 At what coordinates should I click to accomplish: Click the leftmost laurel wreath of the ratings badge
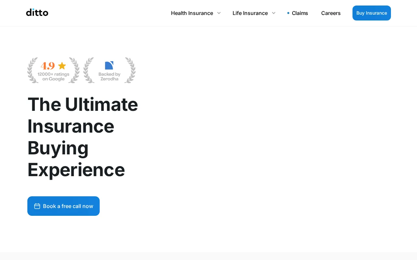(33, 70)
